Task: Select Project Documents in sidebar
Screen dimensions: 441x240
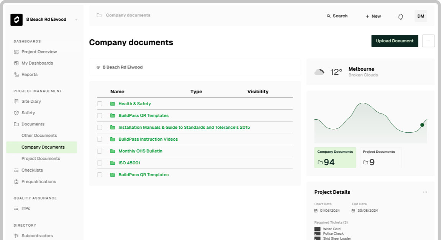Action: click(41, 159)
